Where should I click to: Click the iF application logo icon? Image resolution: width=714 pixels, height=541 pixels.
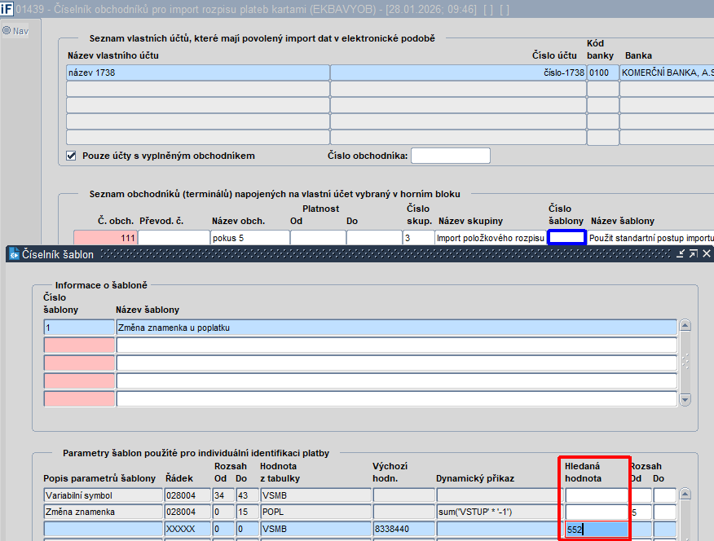[7, 9]
